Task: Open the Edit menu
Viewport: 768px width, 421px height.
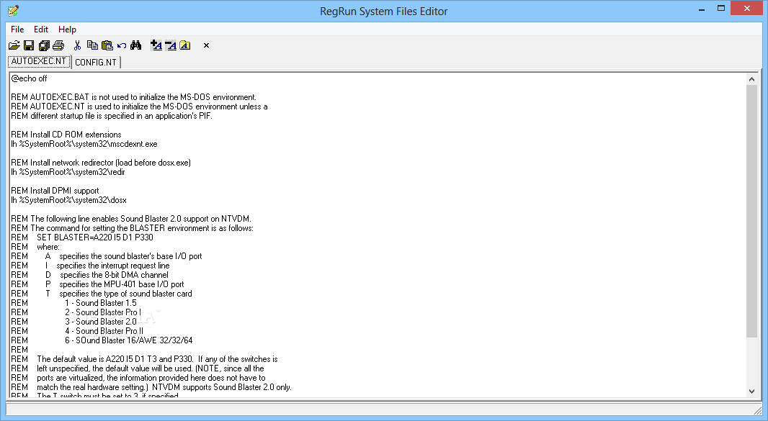Action: pyautogui.click(x=40, y=30)
